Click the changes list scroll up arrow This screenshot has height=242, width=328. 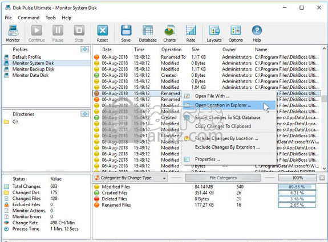pos(324,48)
